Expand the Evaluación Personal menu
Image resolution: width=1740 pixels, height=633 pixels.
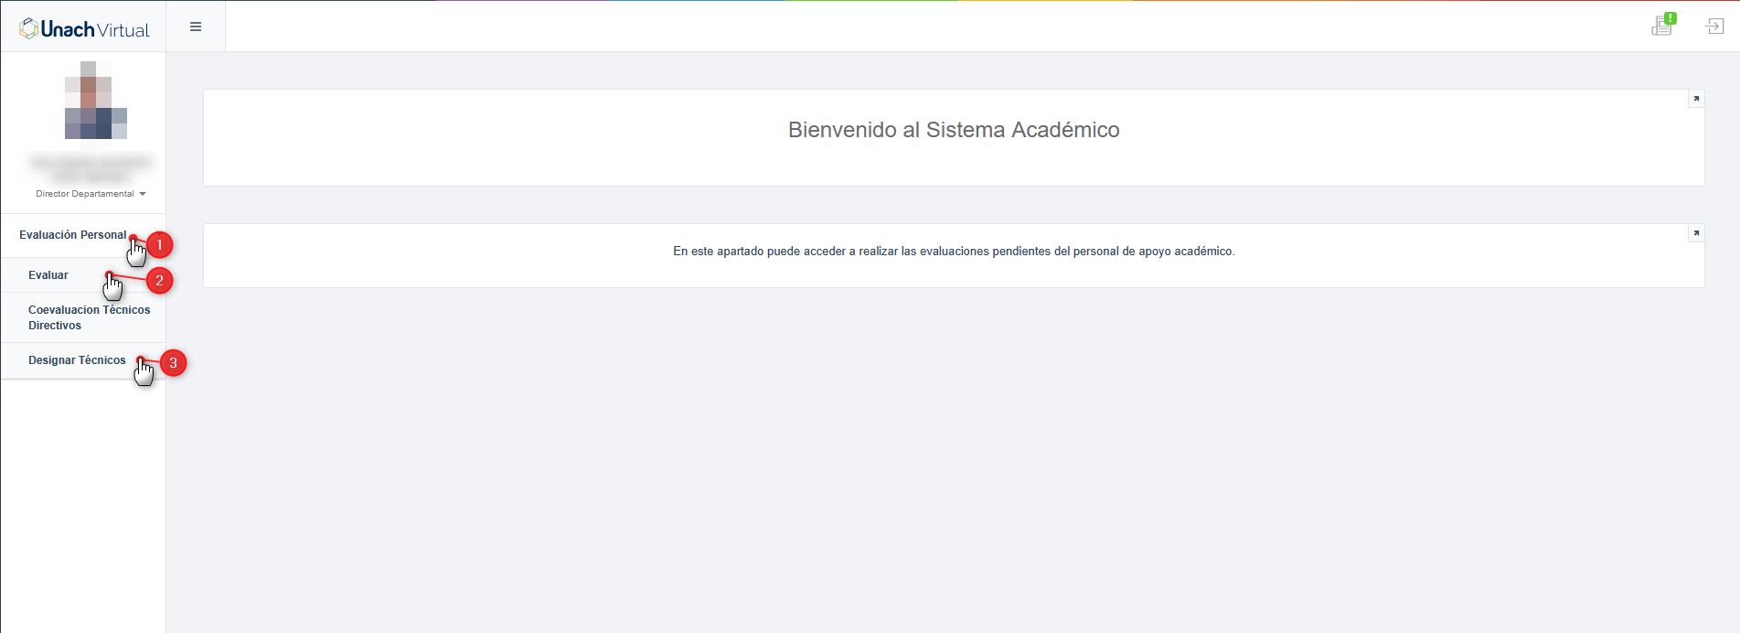point(73,235)
